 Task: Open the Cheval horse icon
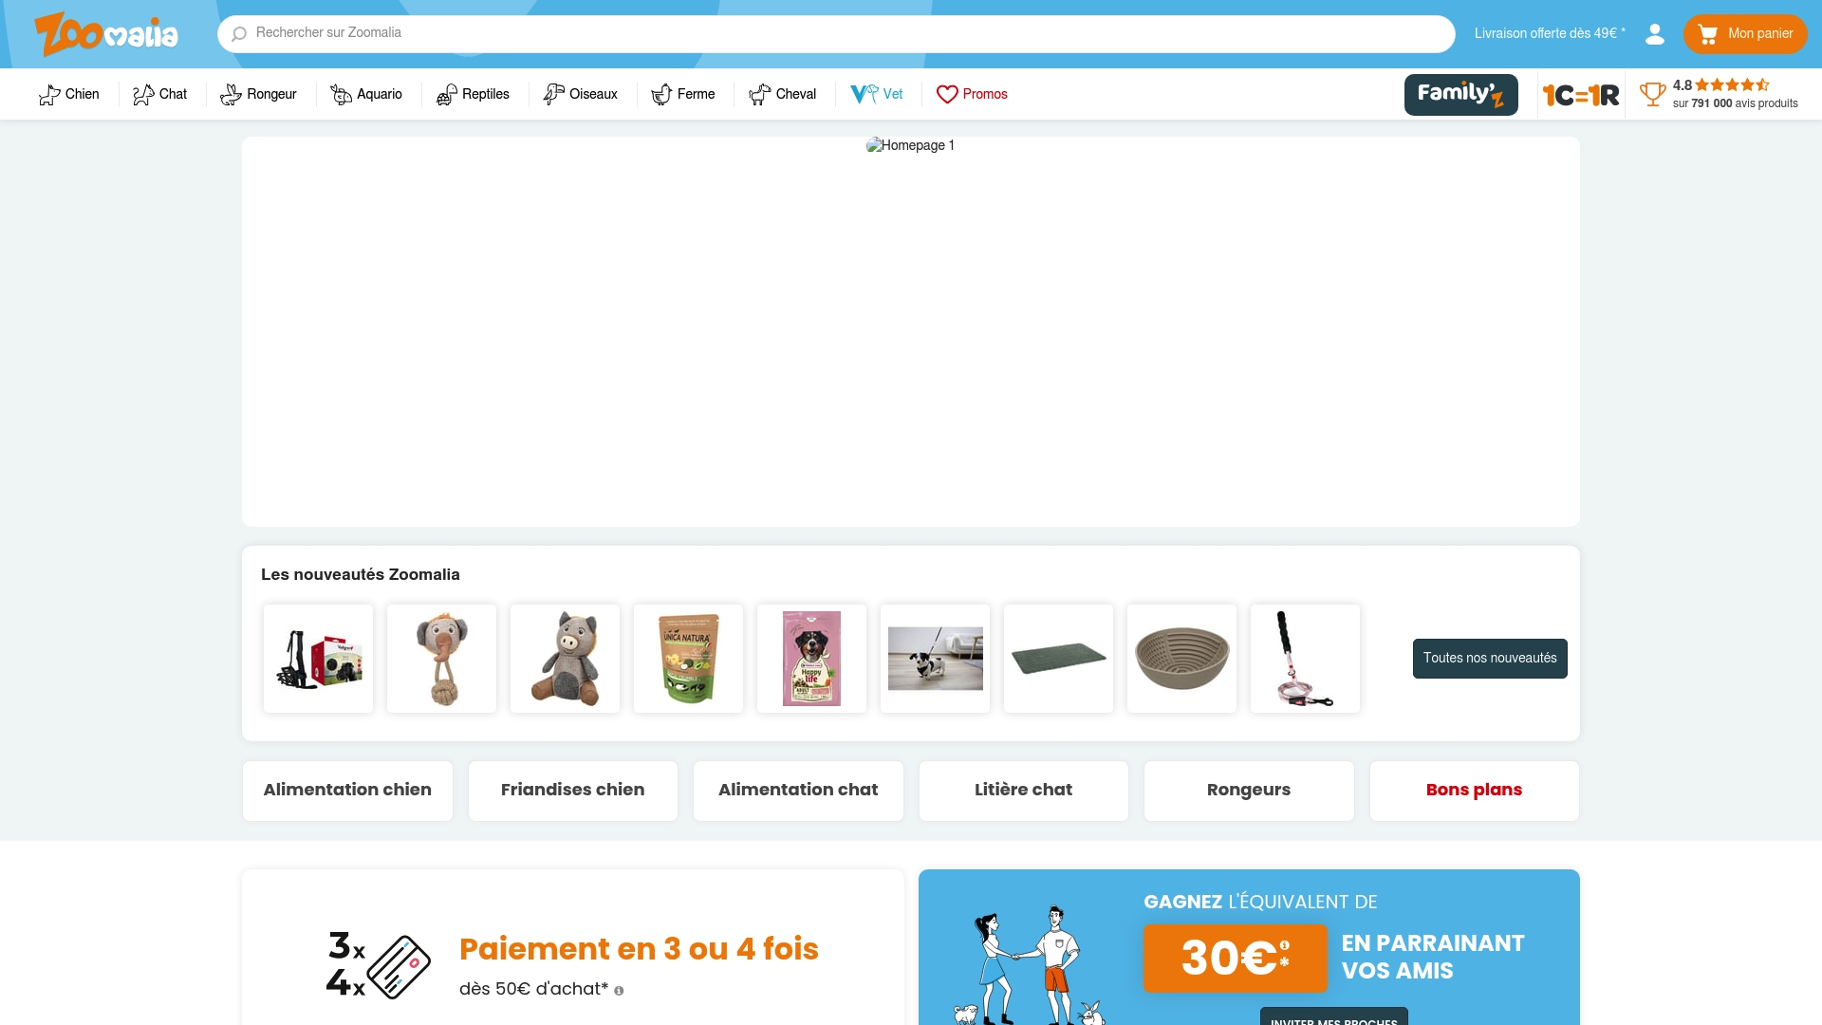pyautogui.click(x=759, y=94)
